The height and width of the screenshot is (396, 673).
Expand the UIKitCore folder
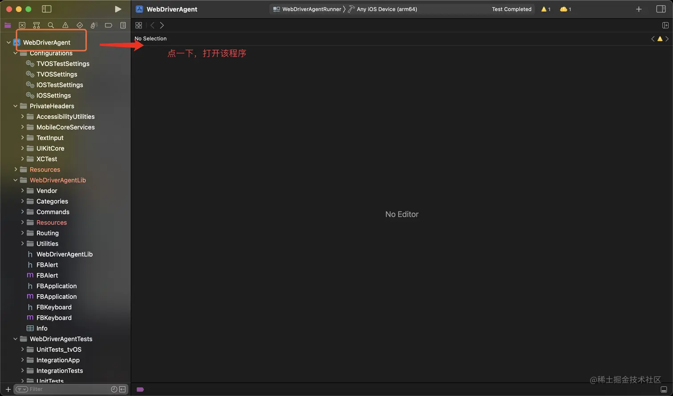[x=22, y=148]
